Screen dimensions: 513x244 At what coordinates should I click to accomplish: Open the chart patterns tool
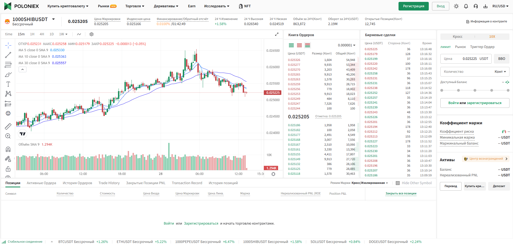[x=8, y=94]
